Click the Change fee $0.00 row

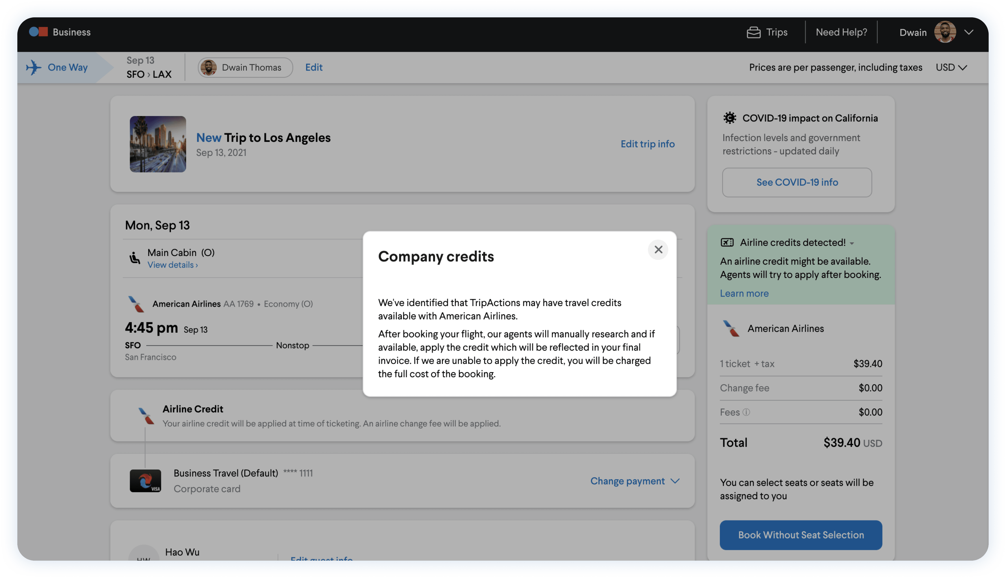pyautogui.click(x=801, y=388)
